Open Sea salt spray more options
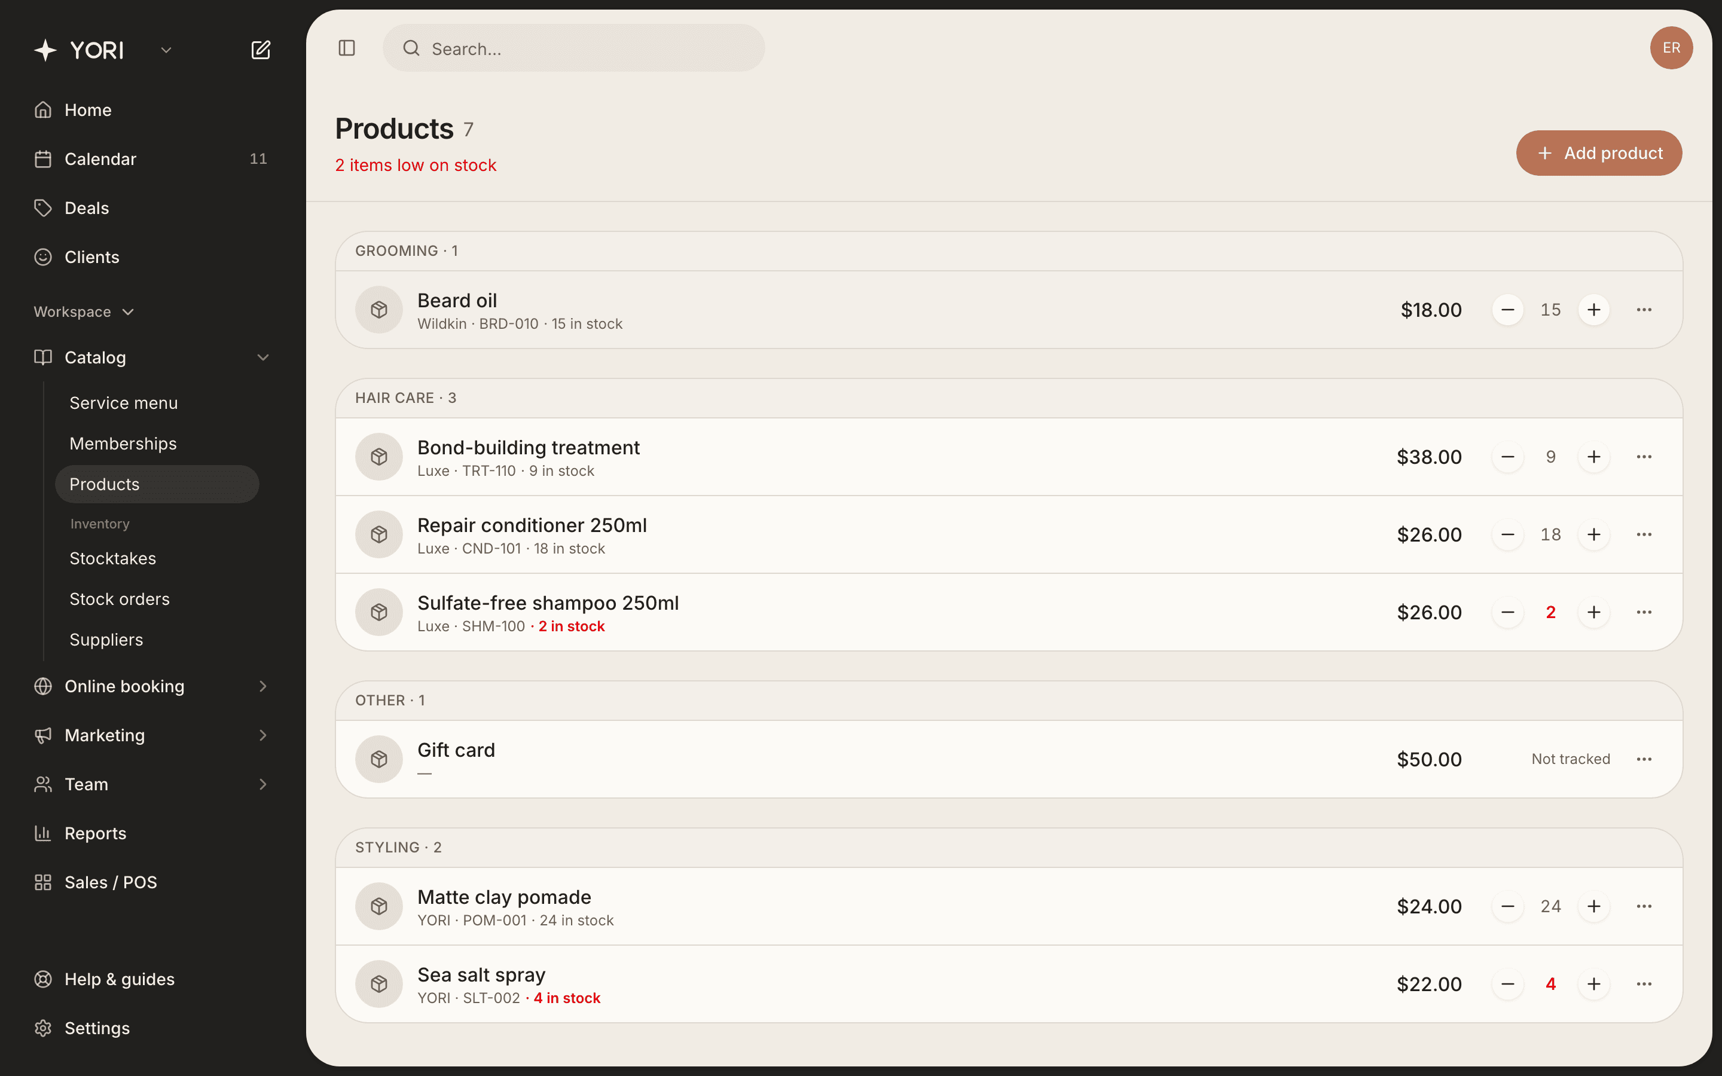This screenshot has height=1076, width=1722. pos(1644,984)
